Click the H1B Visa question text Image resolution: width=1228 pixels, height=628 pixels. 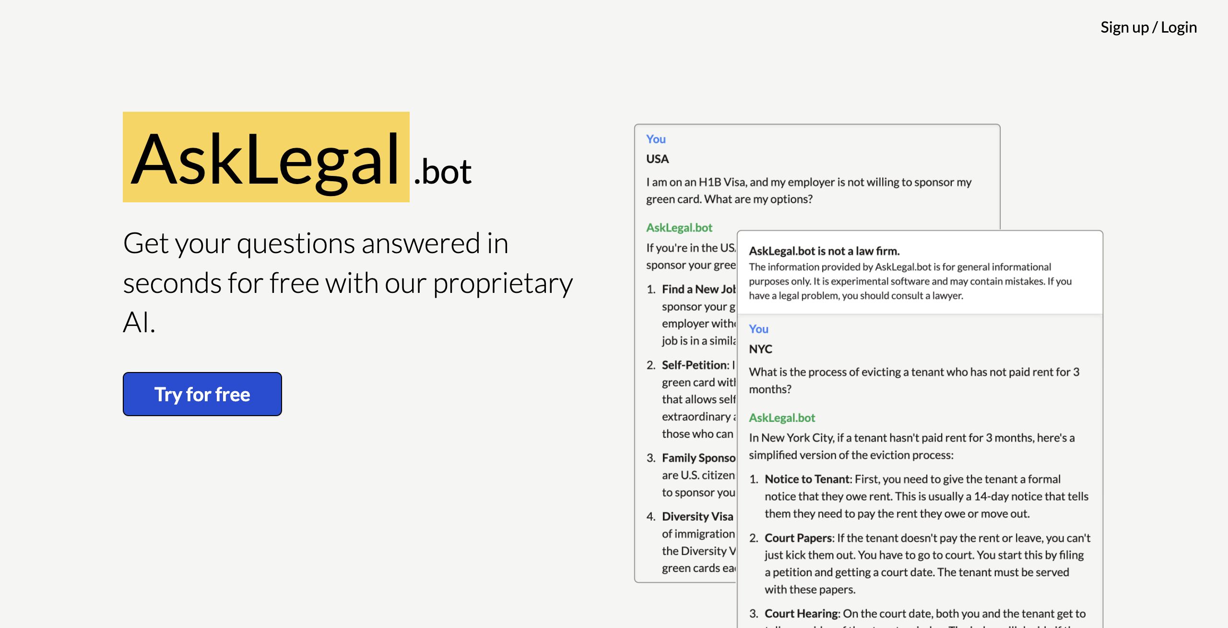pyautogui.click(x=809, y=190)
